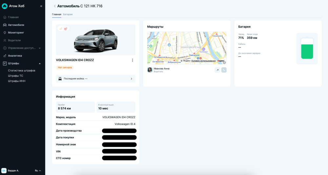Open the Ru language dropdown
Image resolution: width=328 pixels, height=175 pixels.
(x=38, y=170)
